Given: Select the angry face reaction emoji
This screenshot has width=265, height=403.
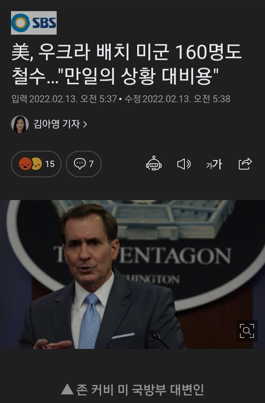Looking at the screenshot, I should [x=25, y=164].
